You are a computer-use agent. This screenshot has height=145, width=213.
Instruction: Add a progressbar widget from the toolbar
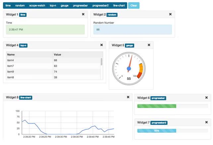(x=80, y=6)
